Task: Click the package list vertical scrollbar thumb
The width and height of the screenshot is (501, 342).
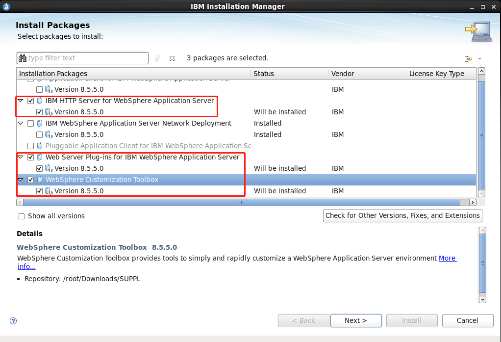Action: point(482,135)
